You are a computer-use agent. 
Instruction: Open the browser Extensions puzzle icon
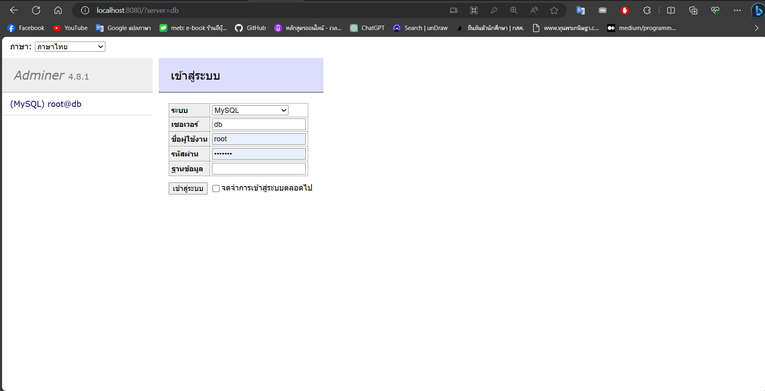point(647,10)
